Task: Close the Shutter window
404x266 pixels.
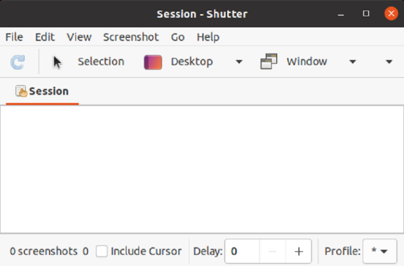Action: pyautogui.click(x=390, y=14)
